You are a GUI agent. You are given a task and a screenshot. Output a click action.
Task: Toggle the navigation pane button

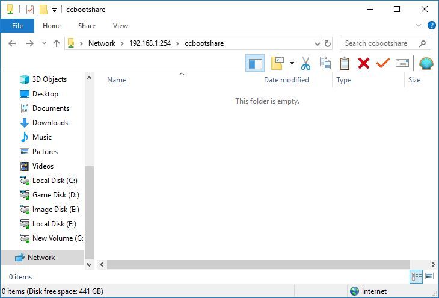coord(255,63)
